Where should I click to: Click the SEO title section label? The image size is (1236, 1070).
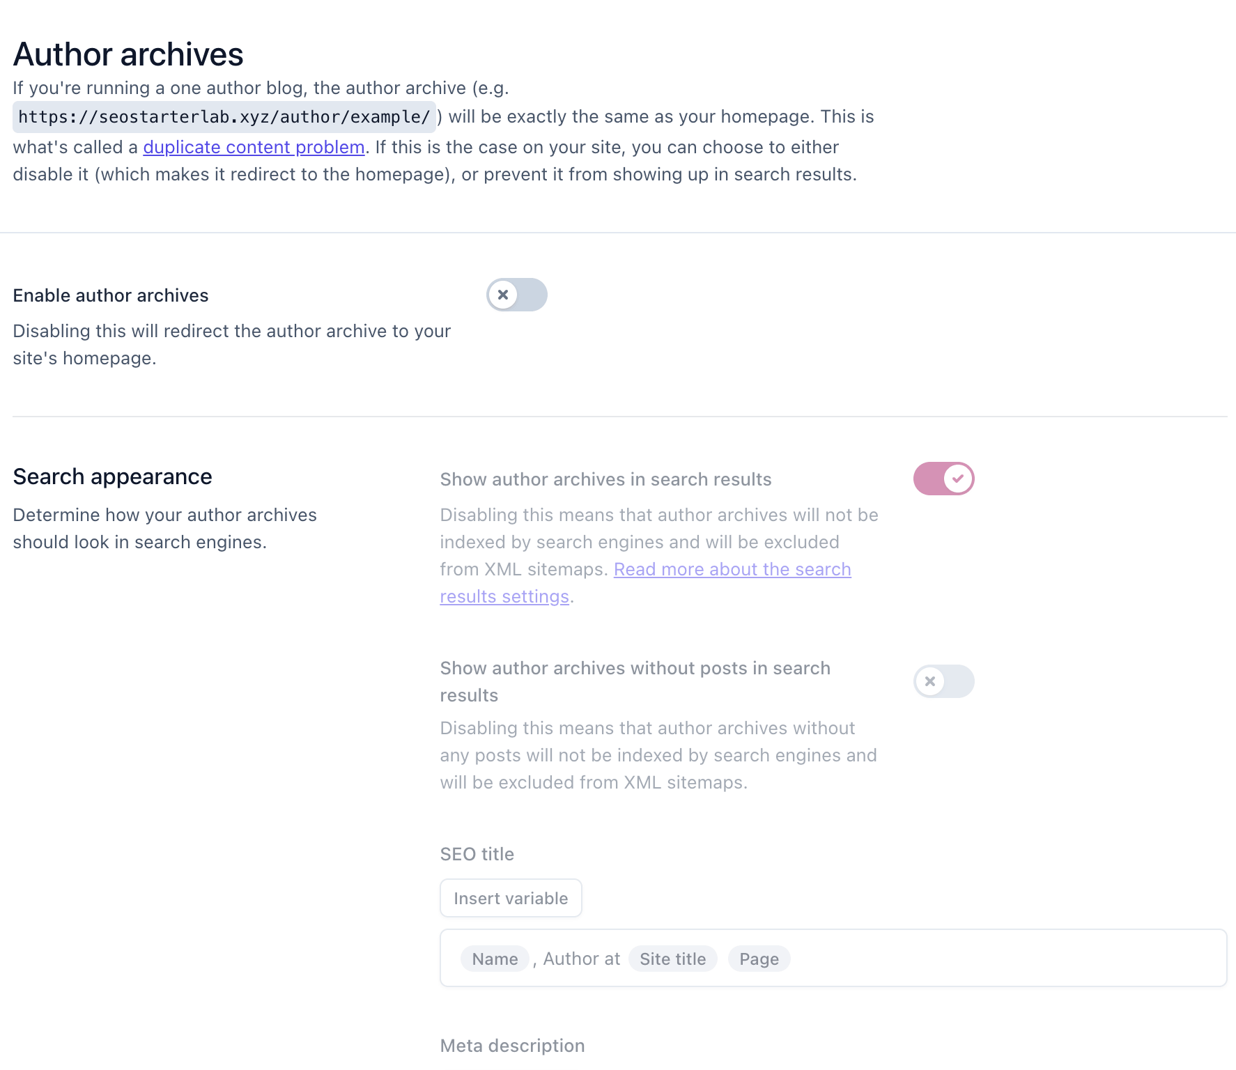click(477, 854)
